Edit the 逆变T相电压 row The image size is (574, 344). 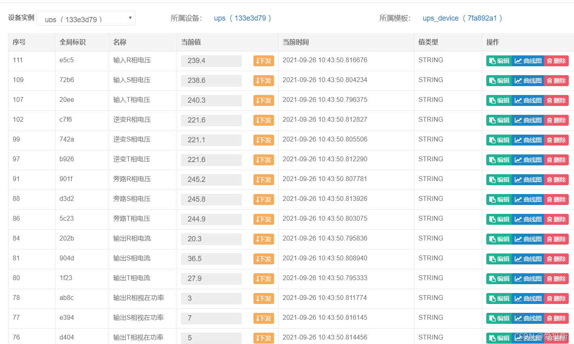coord(499,160)
